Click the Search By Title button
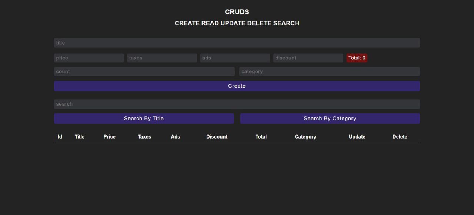Viewport: 474px width, 215px height. [x=144, y=119]
